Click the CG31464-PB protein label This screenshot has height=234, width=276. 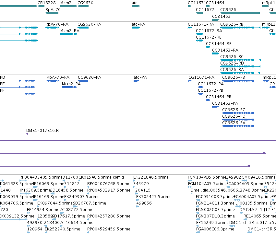(x=219, y=97)
